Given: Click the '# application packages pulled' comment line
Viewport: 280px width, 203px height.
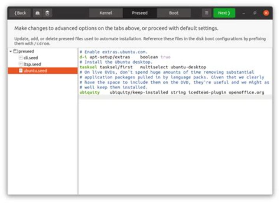Looking at the screenshot, I should point(172,77).
